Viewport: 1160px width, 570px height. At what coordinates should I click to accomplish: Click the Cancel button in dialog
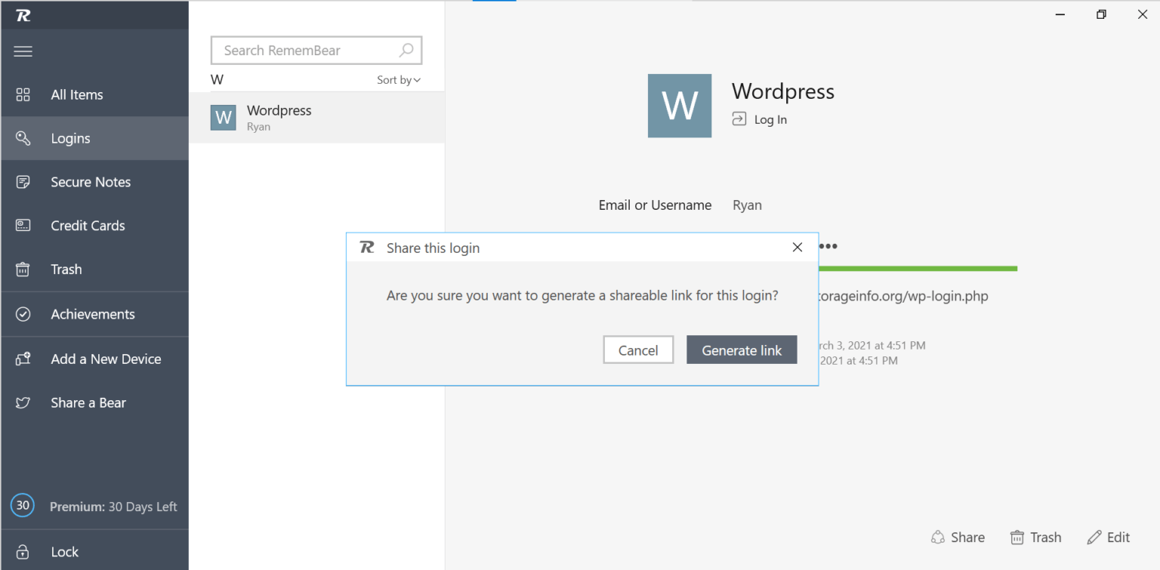[x=638, y=350]
